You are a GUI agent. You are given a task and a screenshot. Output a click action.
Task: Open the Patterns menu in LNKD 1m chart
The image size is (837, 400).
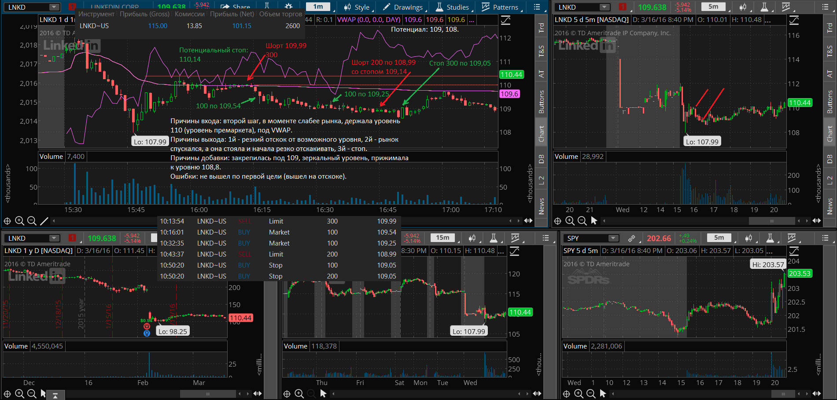[501, 7]
